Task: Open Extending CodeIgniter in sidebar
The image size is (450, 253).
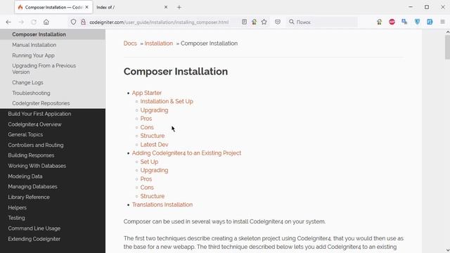Action: pos(34,239)
